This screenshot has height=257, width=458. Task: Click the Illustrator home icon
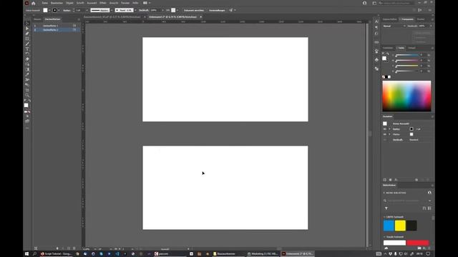[34, 3]
